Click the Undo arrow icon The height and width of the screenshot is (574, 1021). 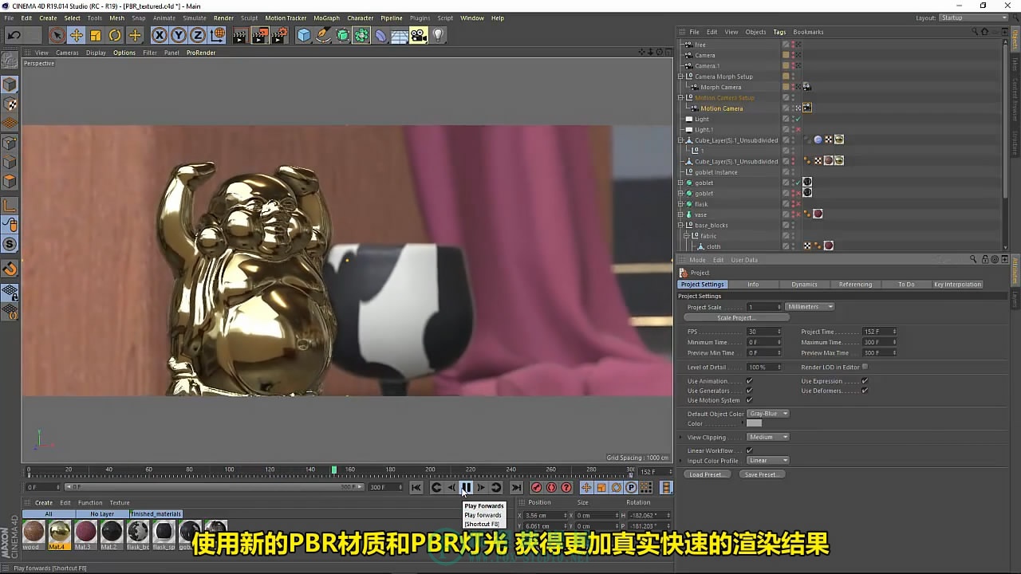point(14,35)
